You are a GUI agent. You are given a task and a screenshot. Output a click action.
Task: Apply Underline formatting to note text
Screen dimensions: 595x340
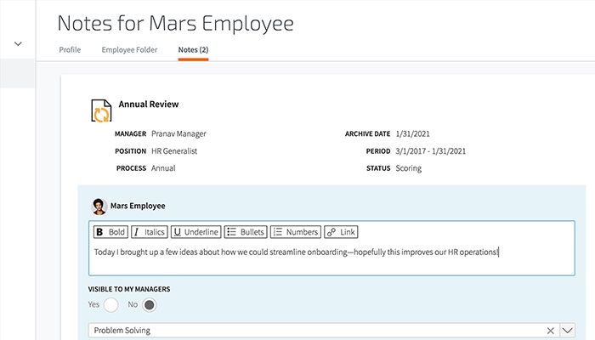195,232
